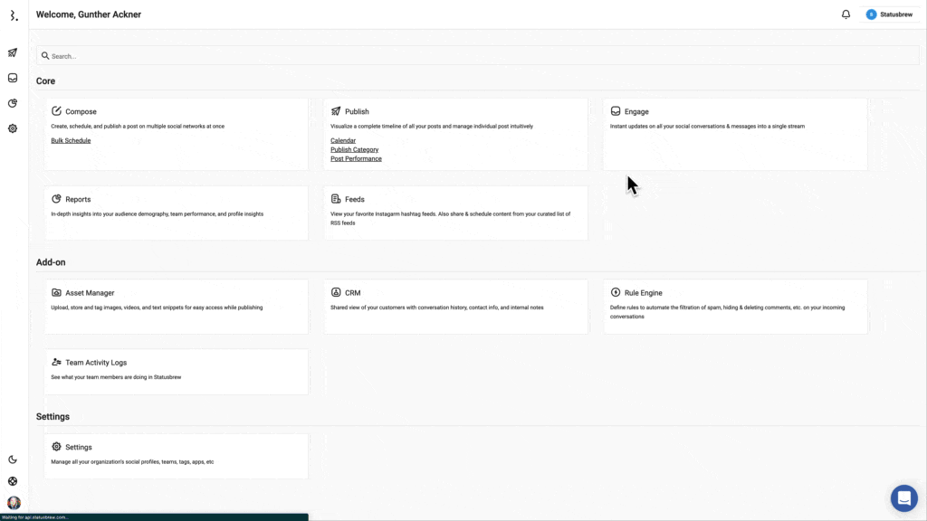
Task: Open the user profile avatar in sidebar
Action: [x=14, y=503]
